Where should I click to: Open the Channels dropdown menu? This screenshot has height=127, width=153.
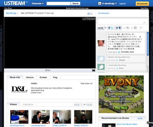pyautogui.click(x=37, y=3)
